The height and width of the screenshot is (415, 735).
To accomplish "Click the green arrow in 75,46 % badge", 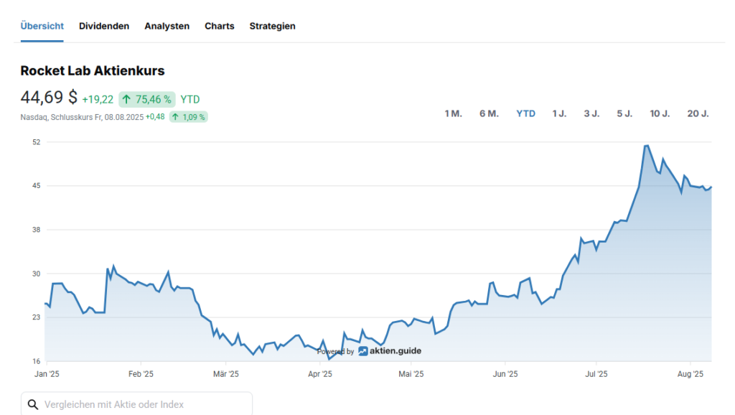I will point(126,100).
